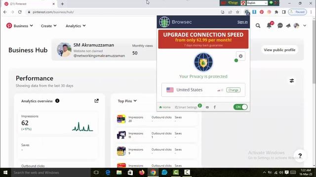Screen dimensions: 316x177
Task: Open top pin thumbnail with 9 impressions
Action: (x=121, y=151)
